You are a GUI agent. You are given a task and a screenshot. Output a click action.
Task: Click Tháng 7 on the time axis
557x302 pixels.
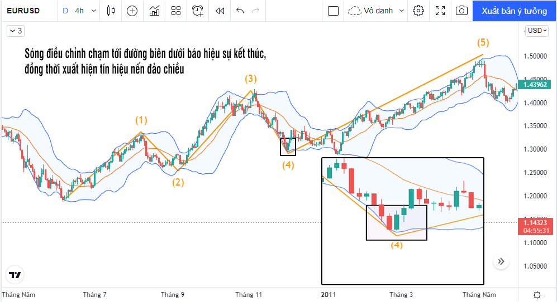click(94, 295)
